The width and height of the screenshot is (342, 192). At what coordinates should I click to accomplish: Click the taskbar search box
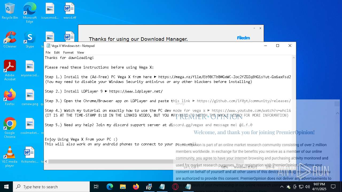coord(51,187)
